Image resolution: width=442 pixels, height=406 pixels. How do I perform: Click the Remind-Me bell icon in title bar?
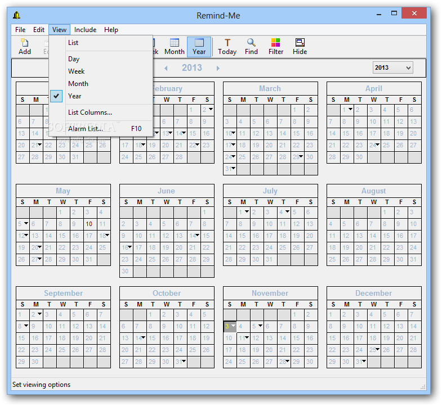pyautogui.click(x=17, y=15)
